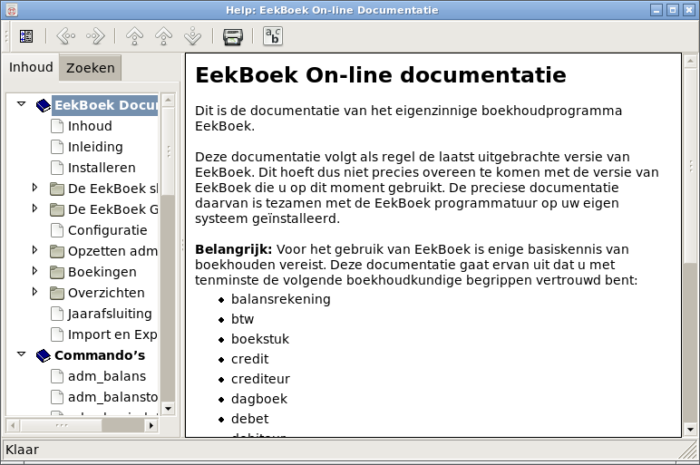The image size is (700, 465).
Task: Click the Commando's book icon in the tree
Action: coord(44,355)
